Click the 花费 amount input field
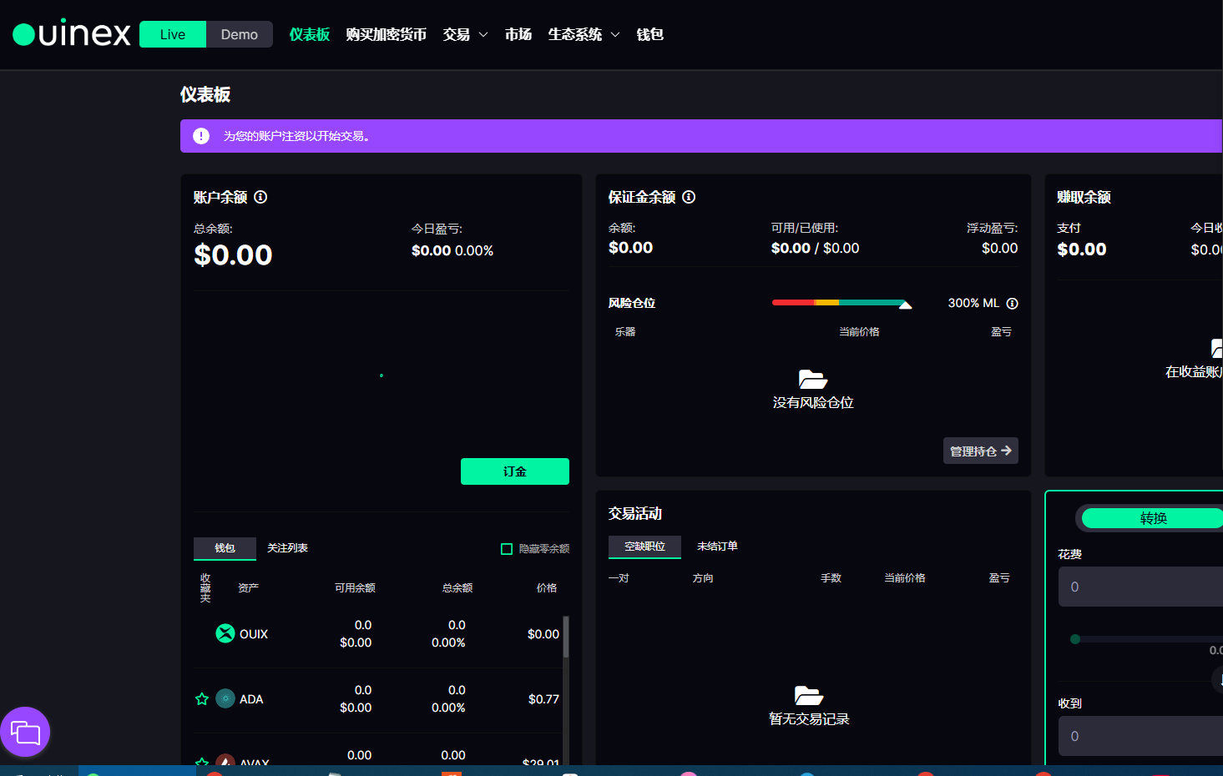 1140,587
